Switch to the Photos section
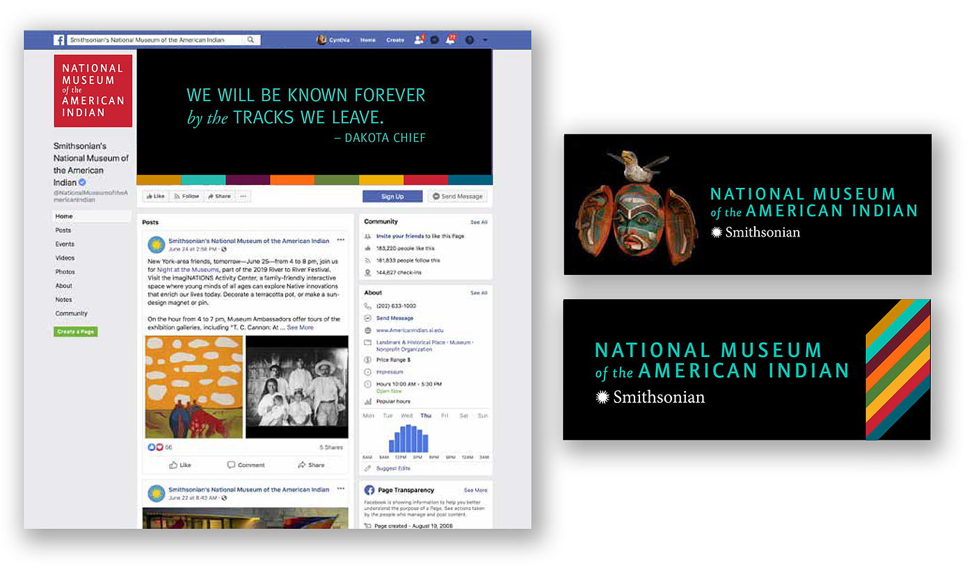Image resolution: width=974 pixels, height=588 pixels. pos(65,271)
